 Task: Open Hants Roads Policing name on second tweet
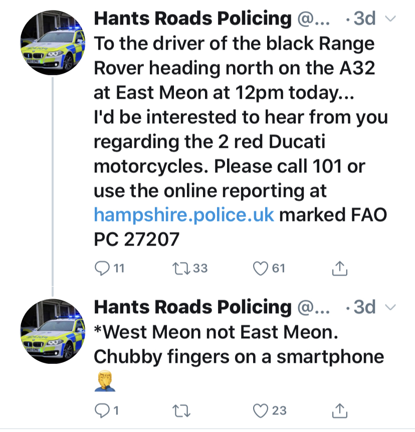pos(192,307)
